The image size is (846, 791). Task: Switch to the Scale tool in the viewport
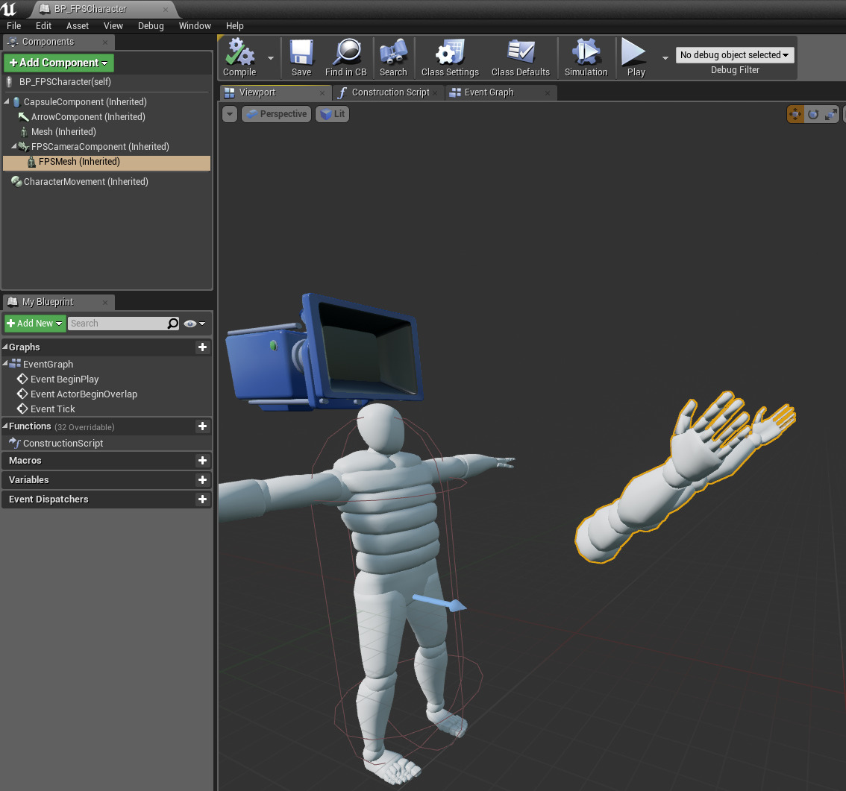[x=831, y=114]
